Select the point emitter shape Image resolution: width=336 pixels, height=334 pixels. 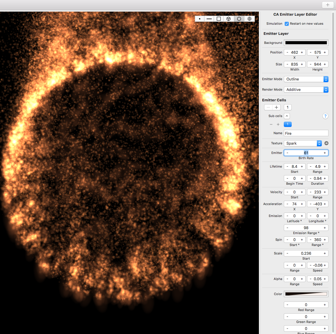pyautogui.click(x=200, y=19)
